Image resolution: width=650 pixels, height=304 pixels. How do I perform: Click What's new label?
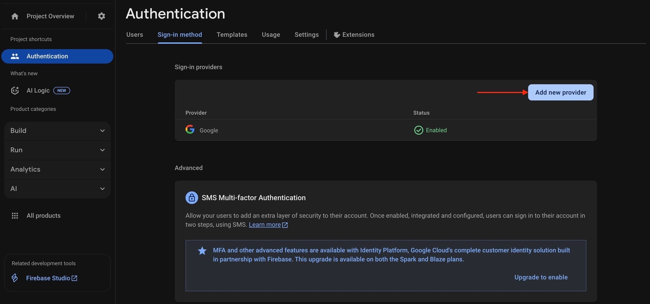[x=24, y=74]
